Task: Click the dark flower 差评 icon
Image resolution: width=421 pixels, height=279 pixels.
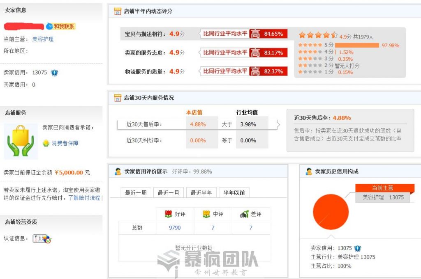Action: (x=244, y=214)
